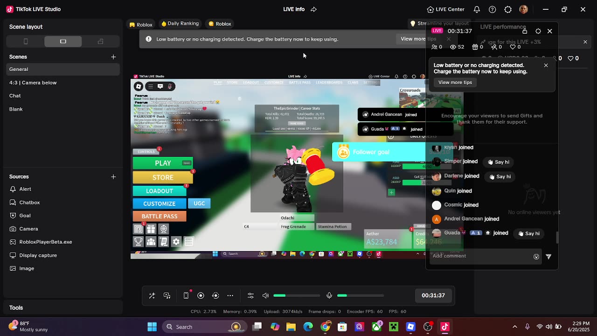Viewport: 597px width, 336px height.
Task: Adjust the microphone volume slider
Action: click(x=360, y=295)
